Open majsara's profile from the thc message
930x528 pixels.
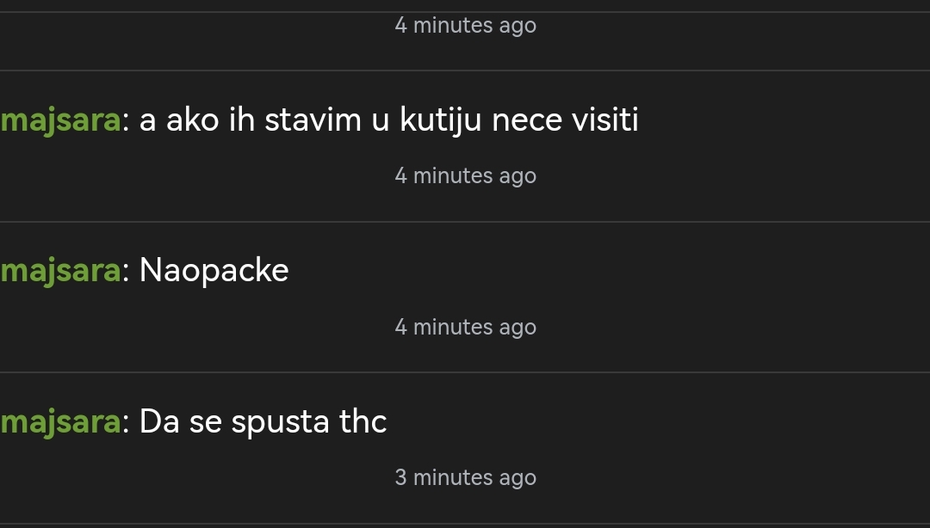[60, 422]
